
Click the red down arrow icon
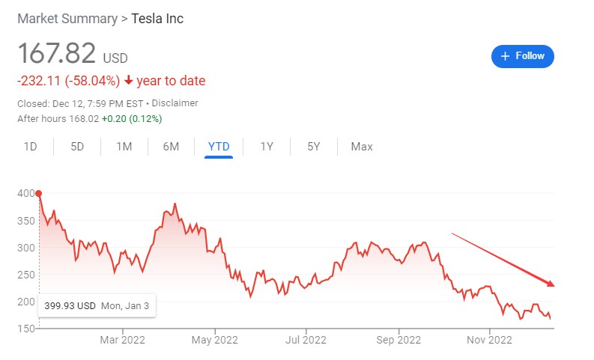(x=129, y=81)
